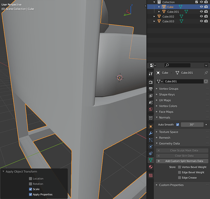Viewport: 210px width, 199px height.
Task: Click the orange mesh icon of Cube.001 row
Action: coord(164,12)
